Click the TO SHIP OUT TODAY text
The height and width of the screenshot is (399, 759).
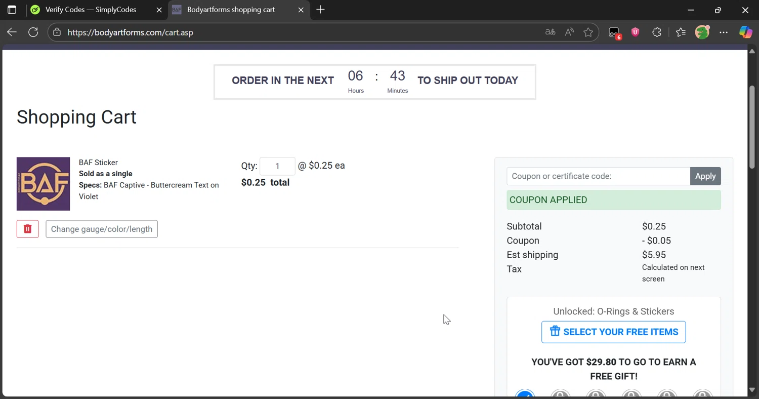point(468,81)
